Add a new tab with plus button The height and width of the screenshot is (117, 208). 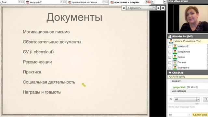(153, 2)
